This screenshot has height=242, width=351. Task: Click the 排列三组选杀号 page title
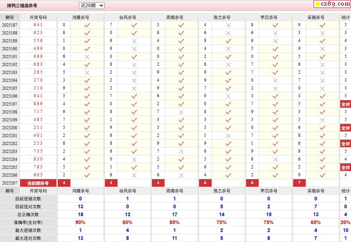[22, 6]
